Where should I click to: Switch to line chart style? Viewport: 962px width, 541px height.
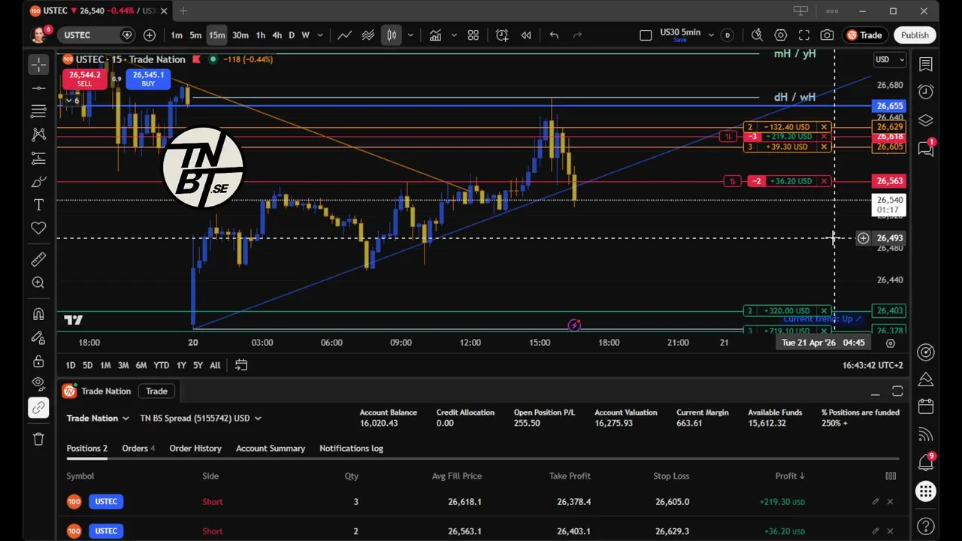[x=344, y=35]
